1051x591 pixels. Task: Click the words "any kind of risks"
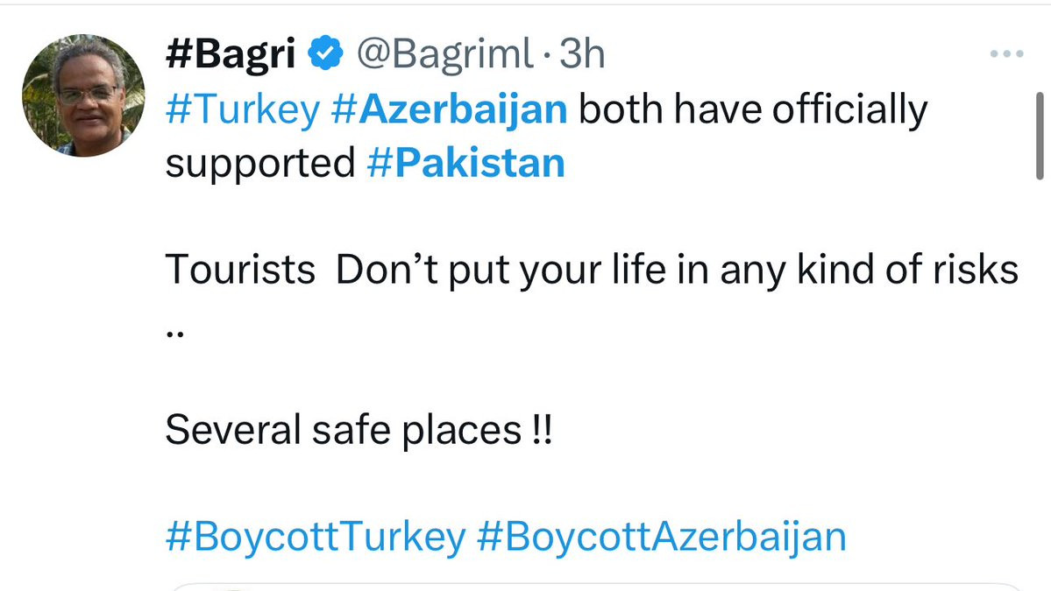(870, 271)
